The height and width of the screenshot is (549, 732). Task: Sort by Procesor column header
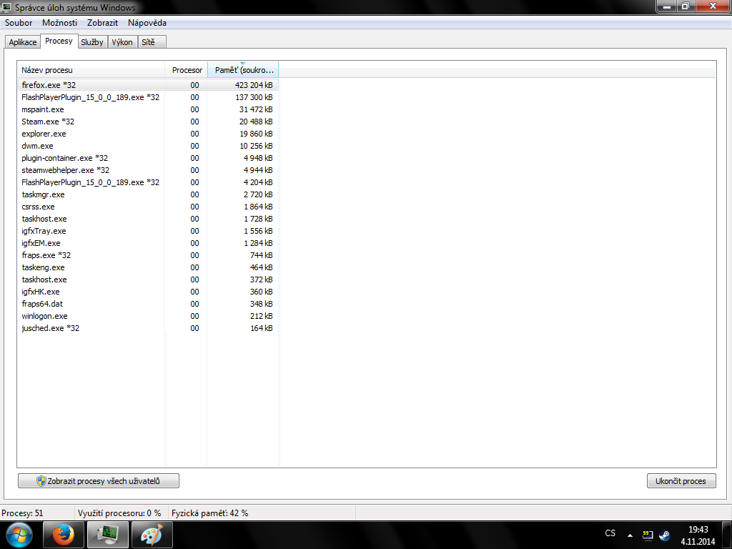[187, 70]
